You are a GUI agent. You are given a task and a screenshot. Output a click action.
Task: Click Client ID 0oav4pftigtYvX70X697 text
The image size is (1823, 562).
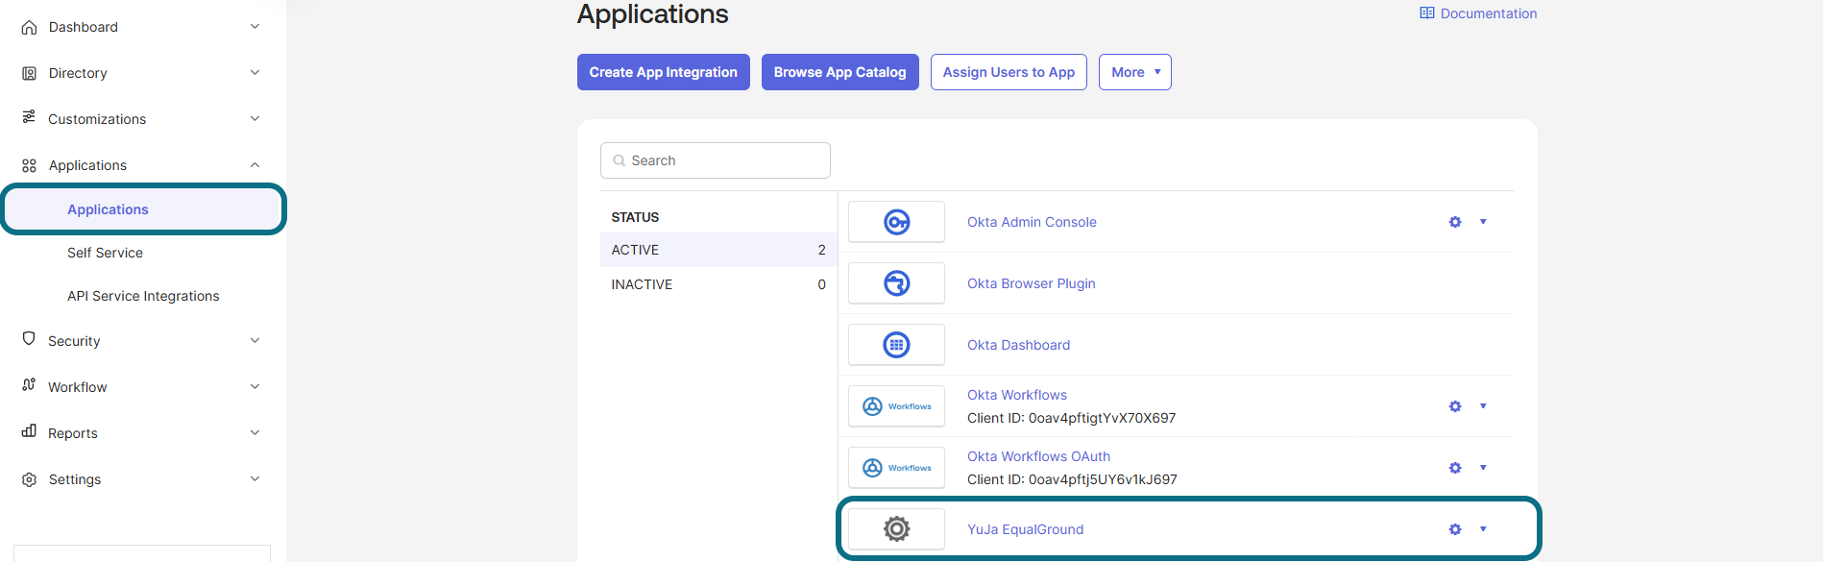click(1071, 418)
